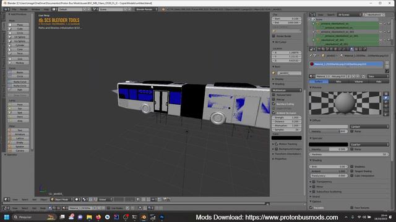Add a UV Sphere mesh

(19, 37)
